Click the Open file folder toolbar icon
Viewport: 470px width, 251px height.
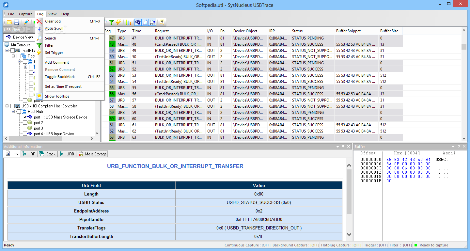9,22
